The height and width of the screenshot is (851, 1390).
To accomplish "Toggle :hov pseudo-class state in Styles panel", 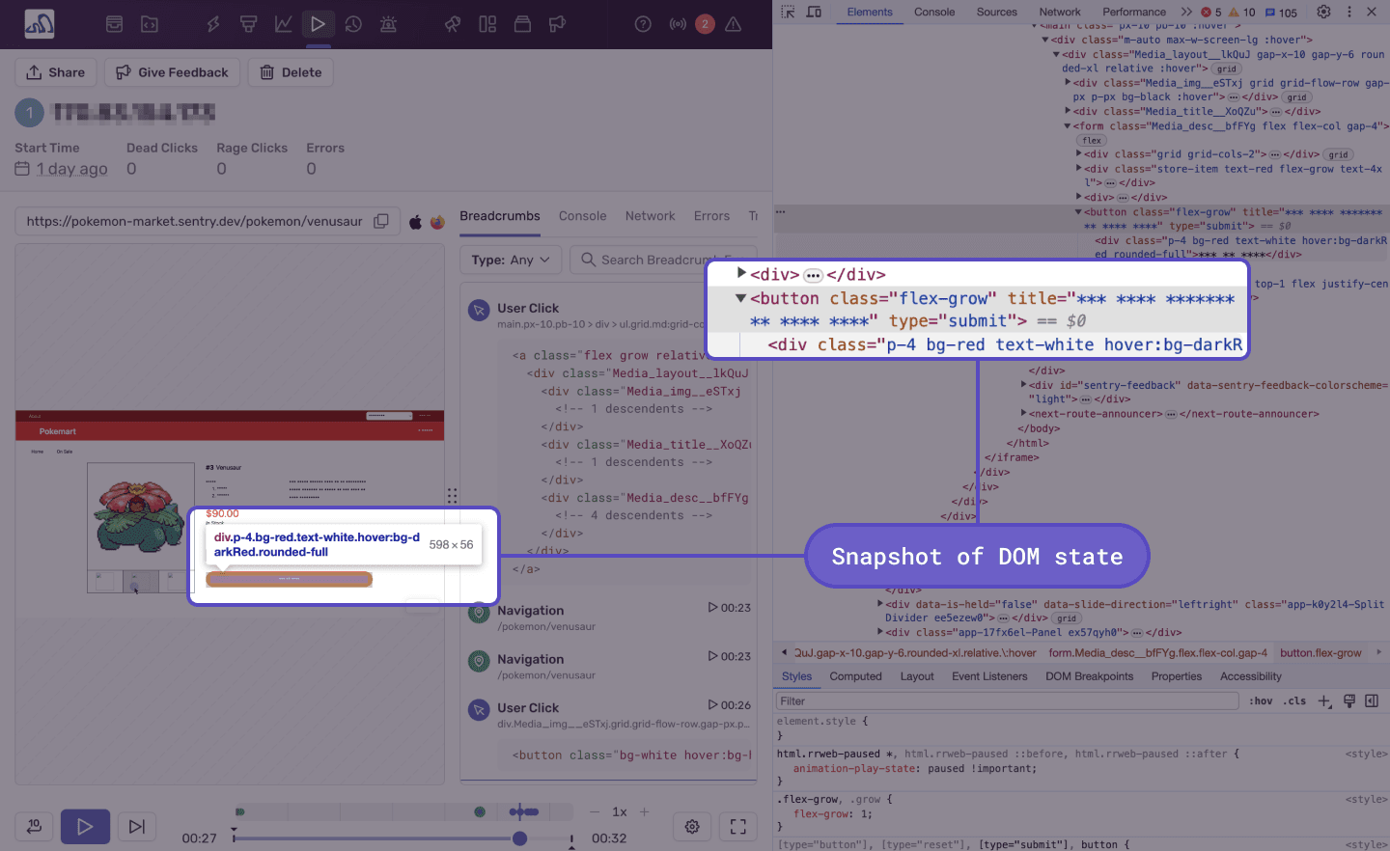I will click(x=1261, y=700).
